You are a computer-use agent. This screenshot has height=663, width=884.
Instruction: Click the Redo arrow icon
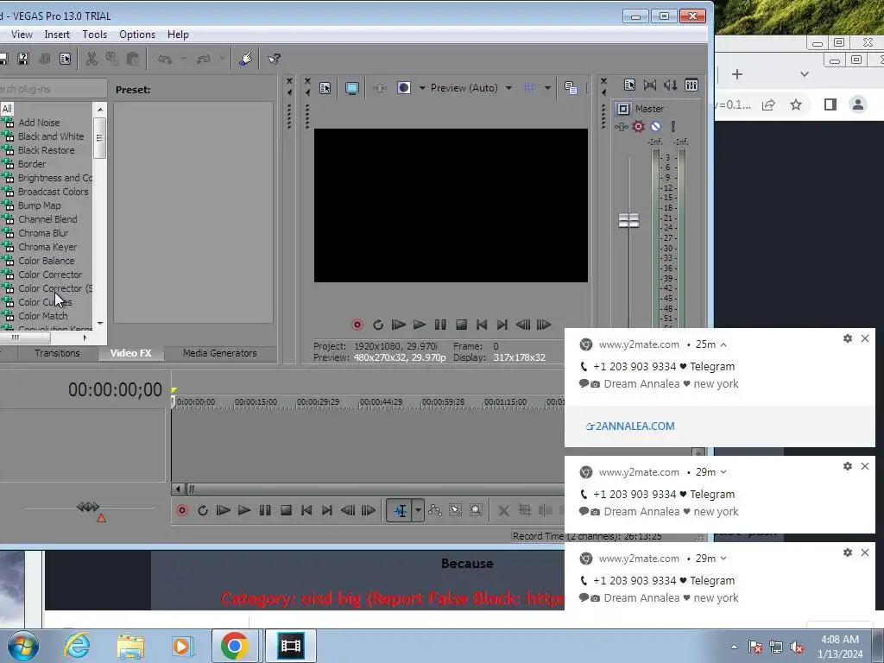coord(204,59)
